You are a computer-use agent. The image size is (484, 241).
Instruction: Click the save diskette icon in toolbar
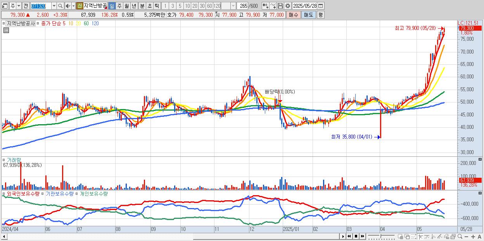[281, 6]
